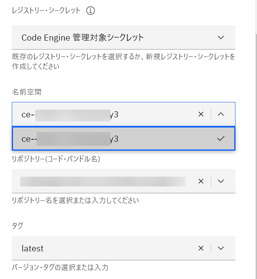Image resolution: width=257 pixels, height=279 pixels.
Task: Clear the タグ value using the X icon
Action: click(201, 248)
